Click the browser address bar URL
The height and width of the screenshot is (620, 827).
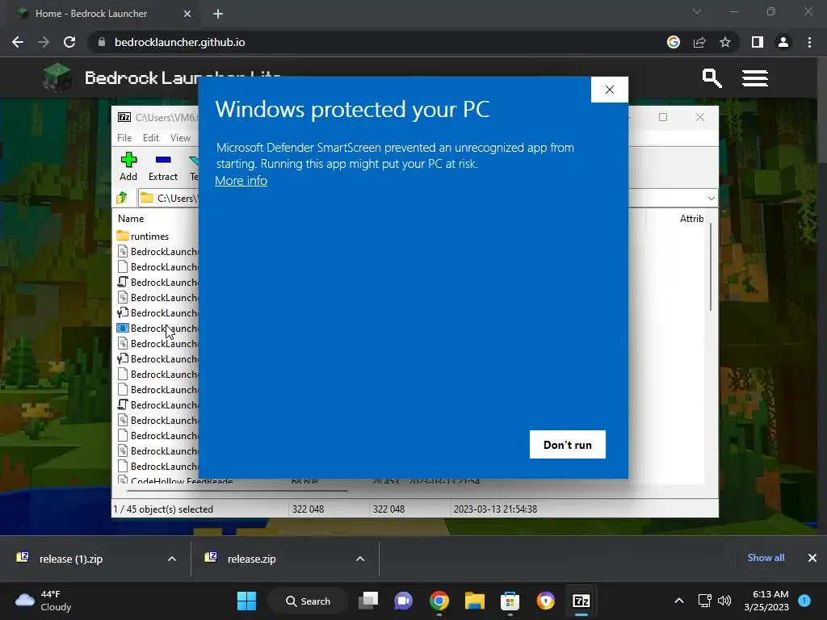point(179,42)
